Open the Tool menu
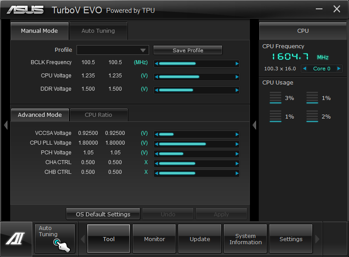 point(109,239)
